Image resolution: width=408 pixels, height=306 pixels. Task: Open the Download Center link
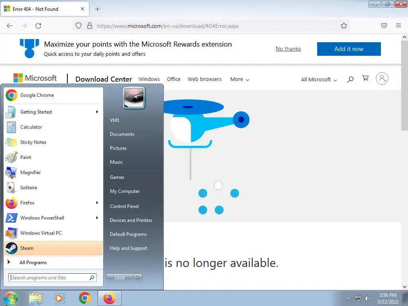coord(104,79)
